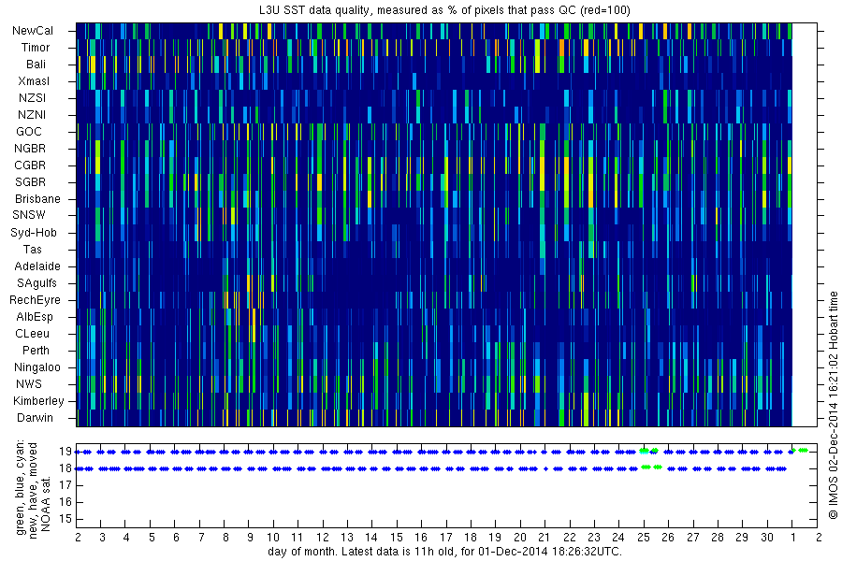Click satellite number 17 on y-axis
The height and width of the screenshot is (561, 842).
coord(65,485)
